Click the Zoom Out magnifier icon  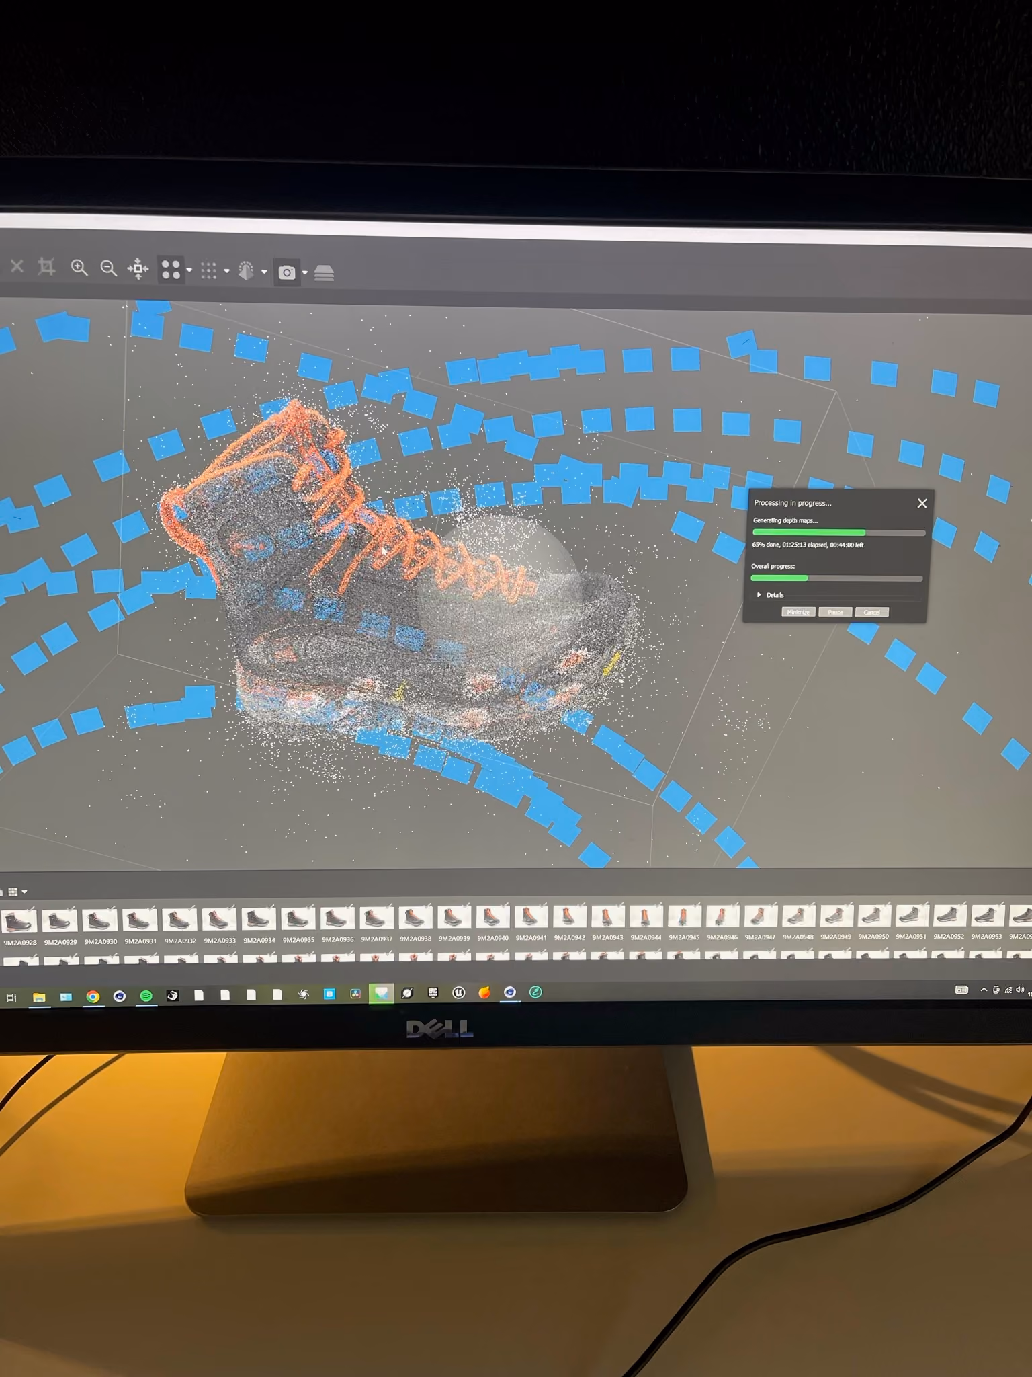[108, 268]
